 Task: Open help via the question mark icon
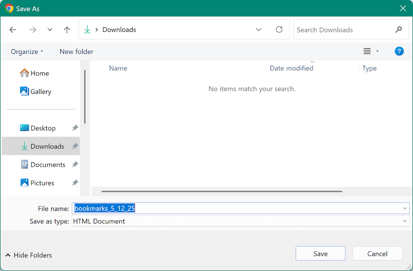(399, 51)
